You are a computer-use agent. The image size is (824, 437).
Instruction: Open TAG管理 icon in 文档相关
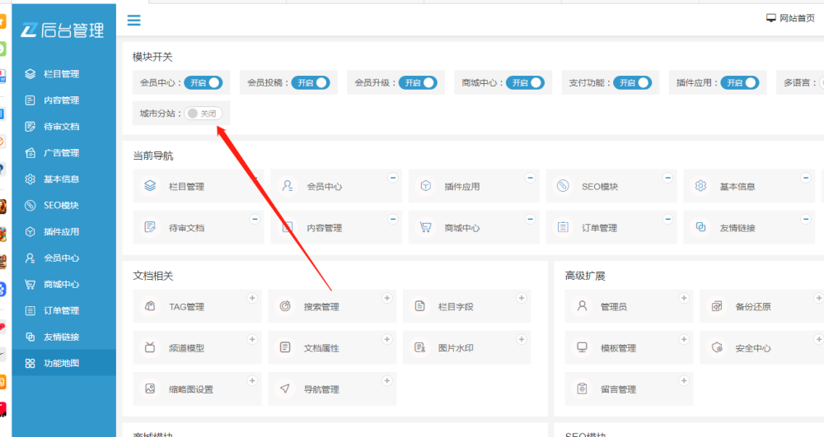(x=150, y=307)
